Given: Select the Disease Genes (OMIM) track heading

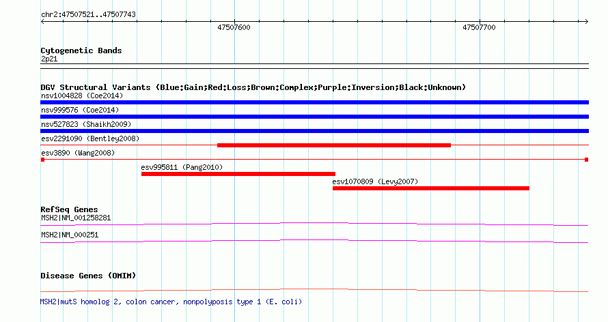Looking at the screenshot, I should pos(88,276).
